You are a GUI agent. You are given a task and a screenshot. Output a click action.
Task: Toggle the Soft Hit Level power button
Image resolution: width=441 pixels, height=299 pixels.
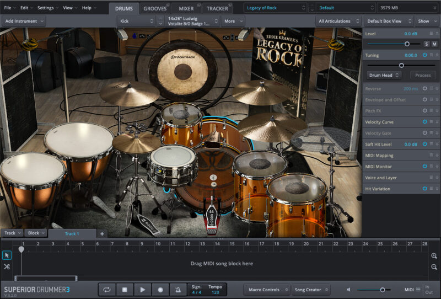(x=424, y=144)
